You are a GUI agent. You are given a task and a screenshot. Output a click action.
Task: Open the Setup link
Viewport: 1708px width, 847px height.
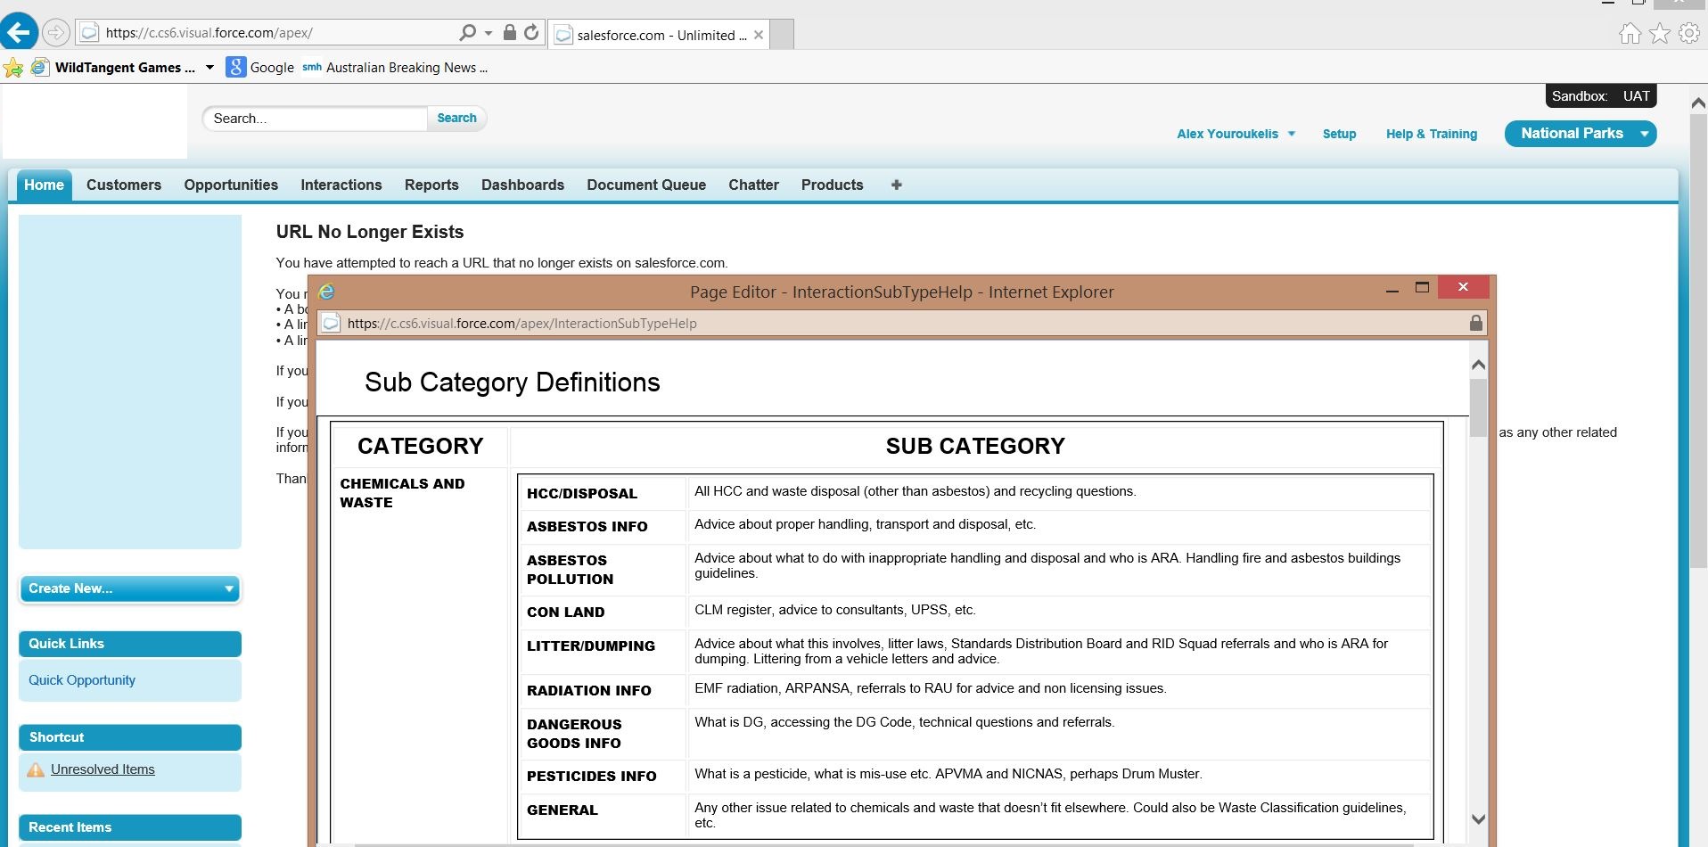click(x=1339, y=134)
